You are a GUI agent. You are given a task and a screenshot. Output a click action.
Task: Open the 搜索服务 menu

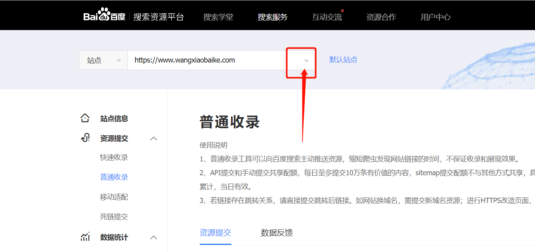click(x=272, y=17)
